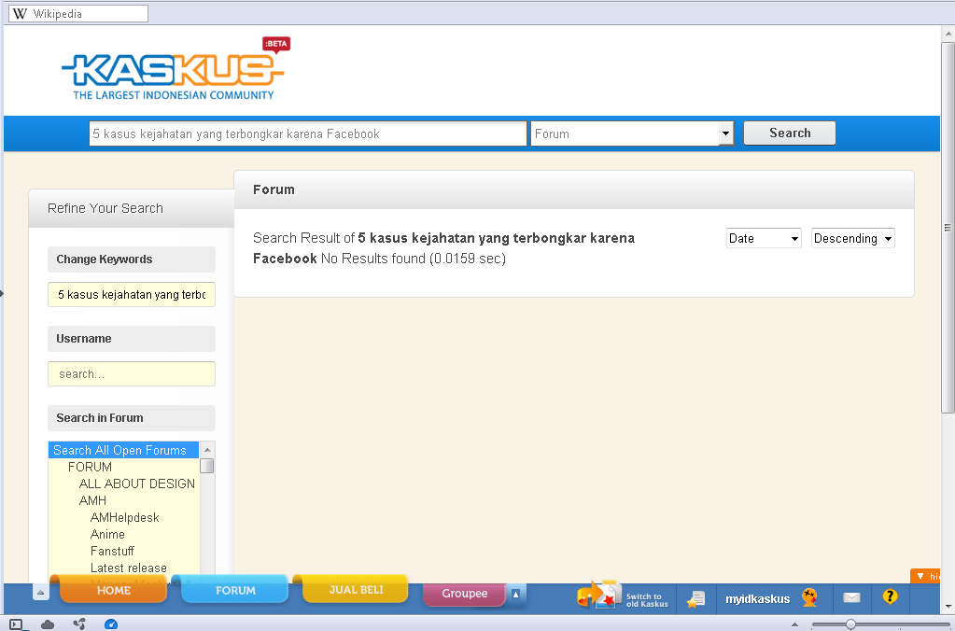Screen dimensions: 955x631
Task: Click the forum list scrollbar thumb
Action: (x=207, y=466)
